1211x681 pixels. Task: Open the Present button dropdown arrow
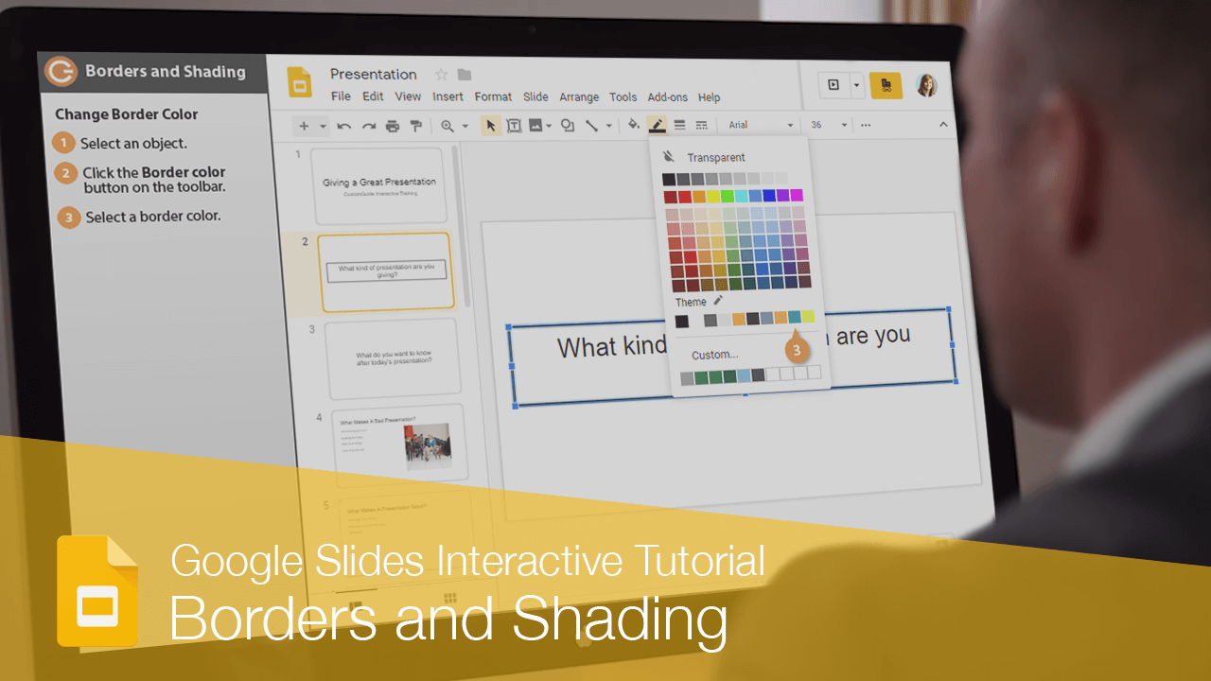click(x=857, y=85)
